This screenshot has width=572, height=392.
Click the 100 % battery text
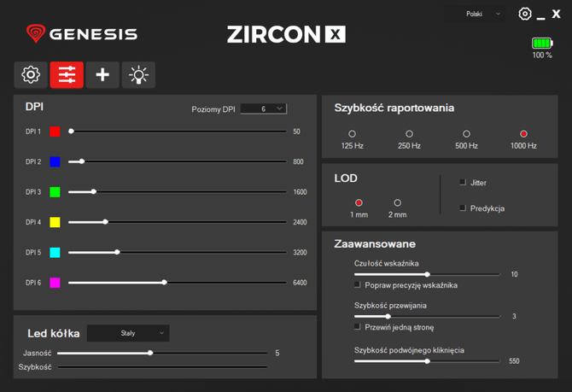[542, 56]
